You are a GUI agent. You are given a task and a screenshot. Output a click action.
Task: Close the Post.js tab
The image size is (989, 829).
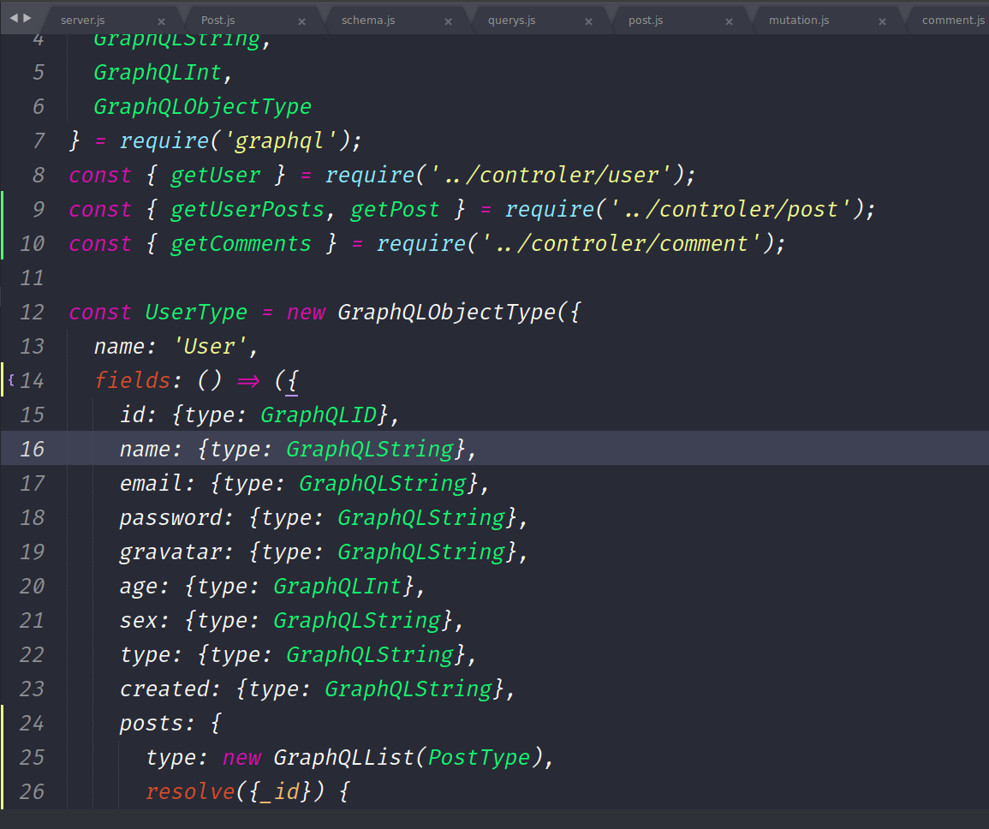[x=302, y=21]
